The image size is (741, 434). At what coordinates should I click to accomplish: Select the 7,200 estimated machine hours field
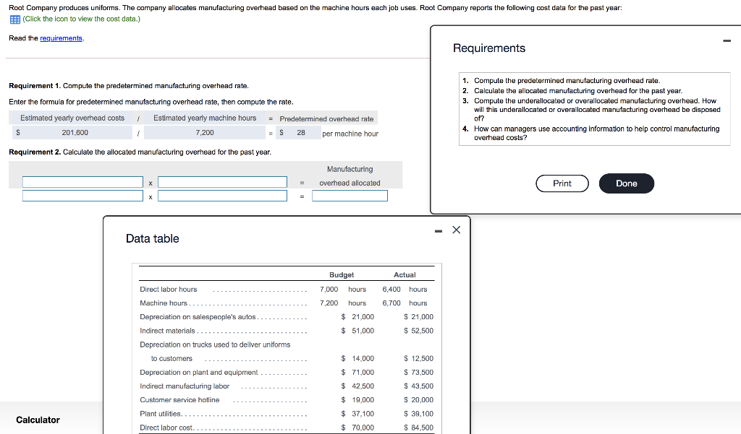[x=205, y=133]
